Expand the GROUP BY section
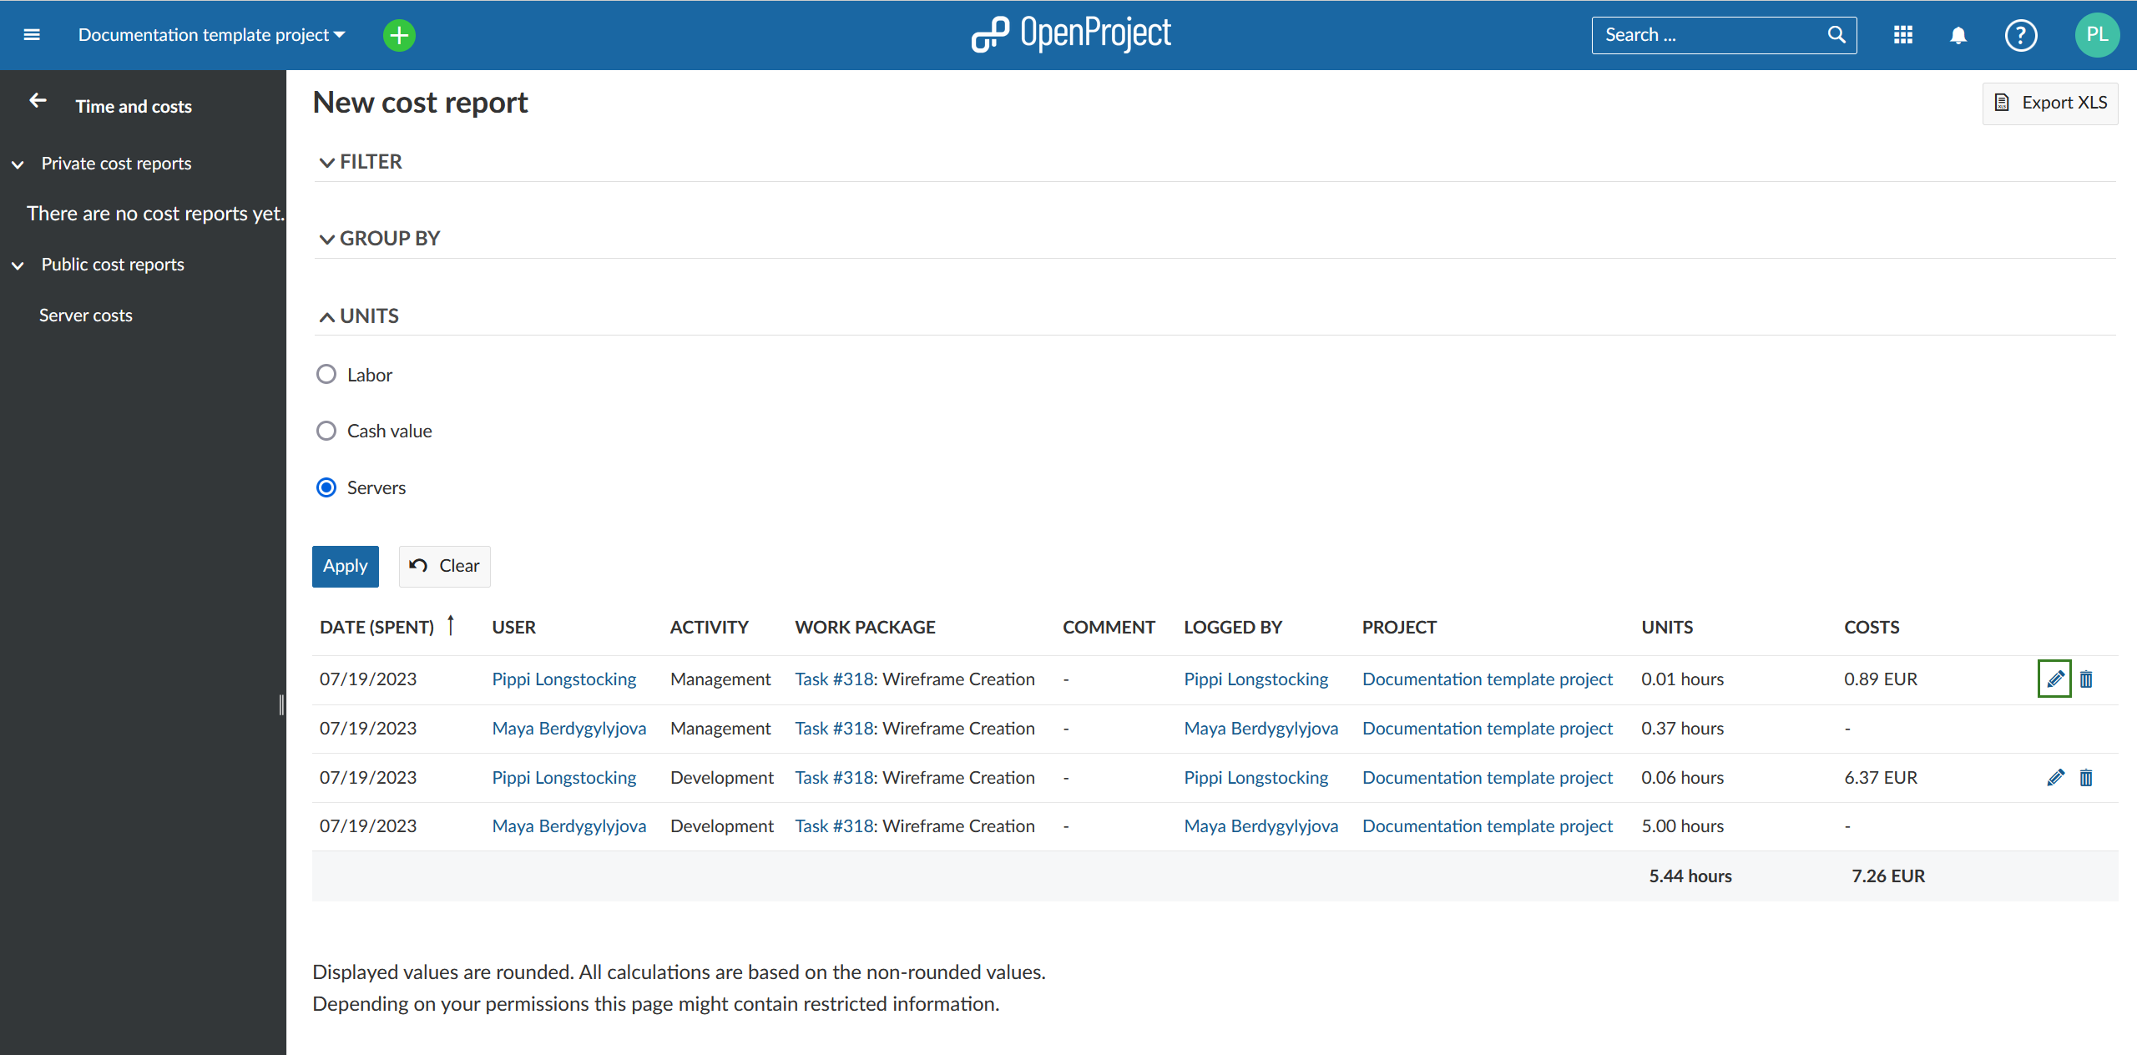Viewport: 2137px width, 1055px height. (381, 239)
